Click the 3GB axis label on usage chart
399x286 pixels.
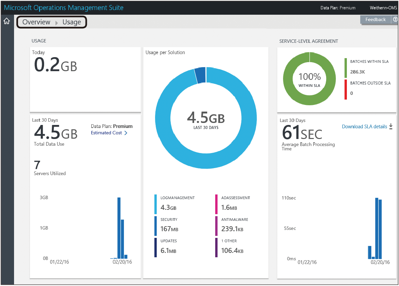(44, 197)
